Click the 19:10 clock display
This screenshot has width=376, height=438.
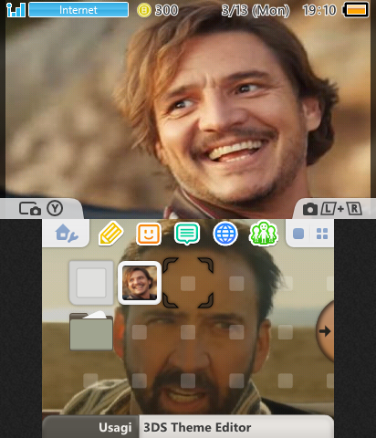(319, 10)
